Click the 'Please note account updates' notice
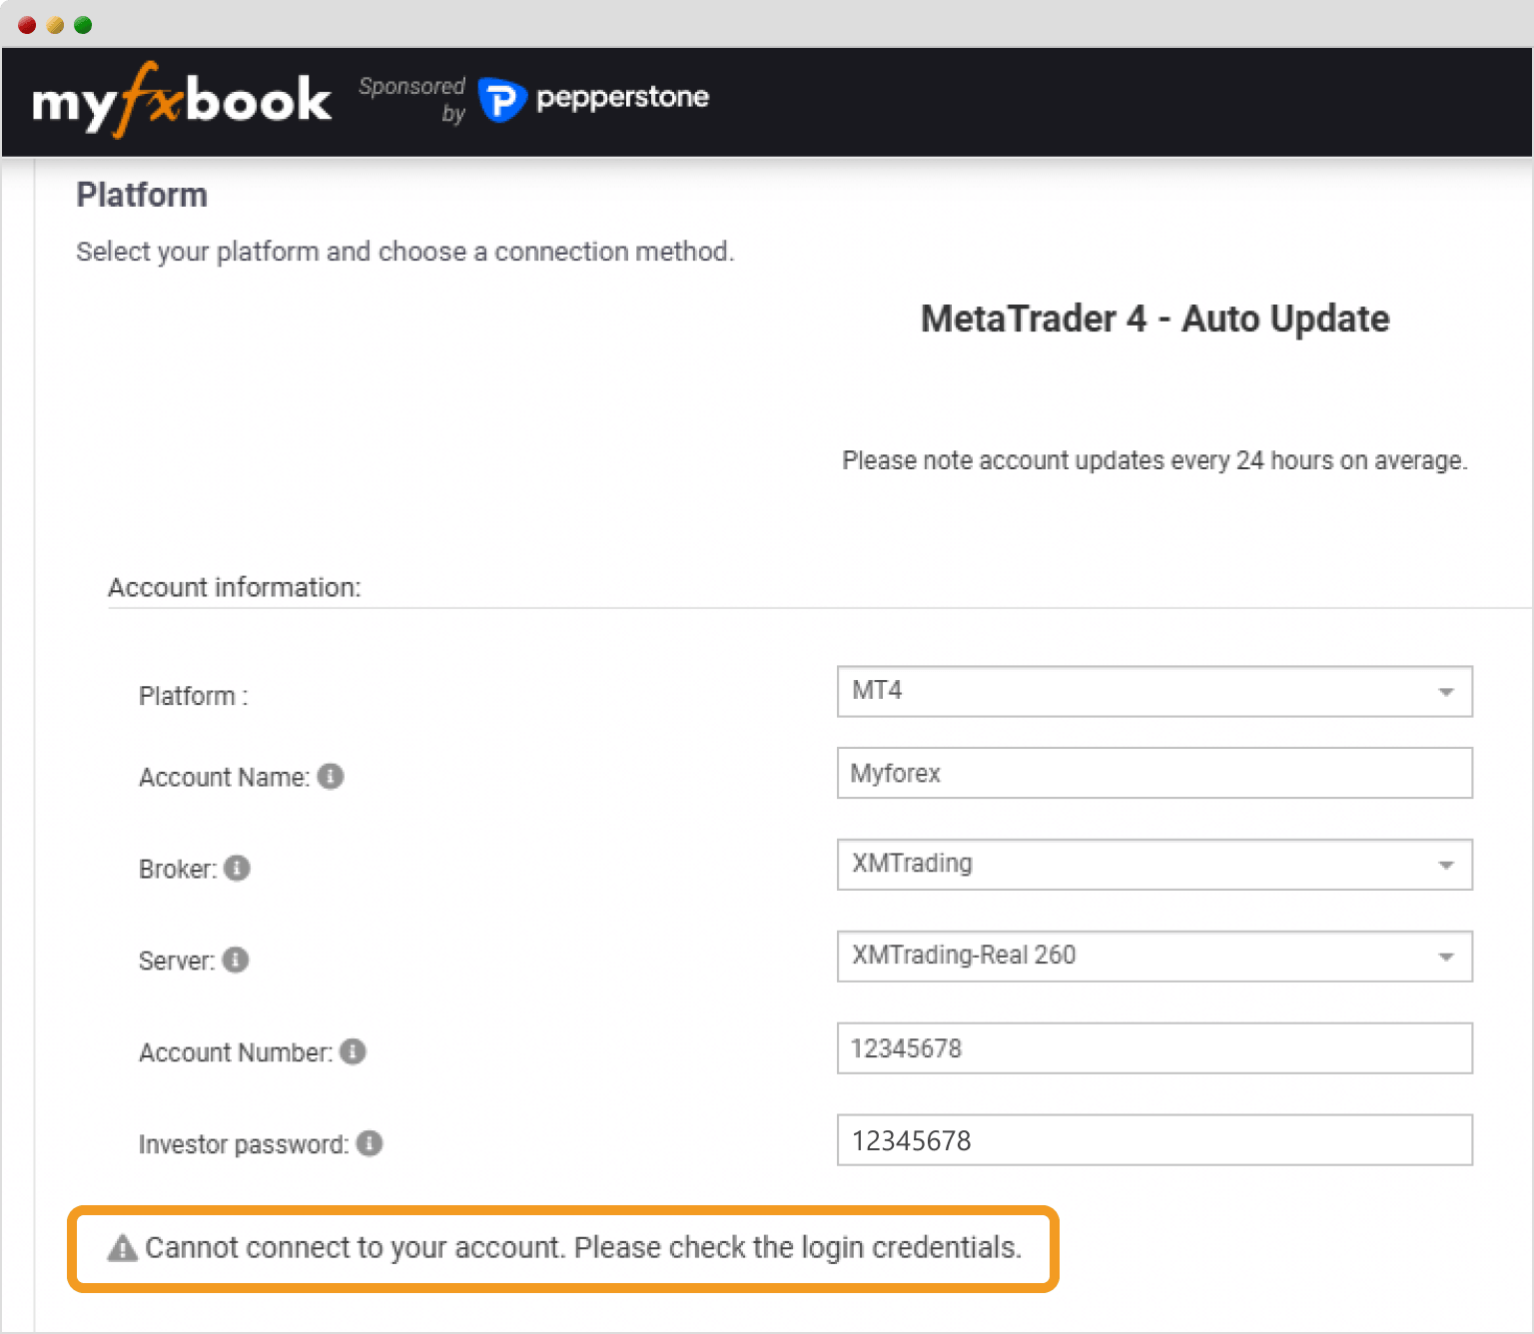The width and height of the screenshot is (1534, 1334). point(1154,460)
